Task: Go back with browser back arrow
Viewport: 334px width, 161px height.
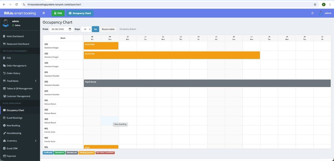Action: pyautogui.click(x=4, y=5)
